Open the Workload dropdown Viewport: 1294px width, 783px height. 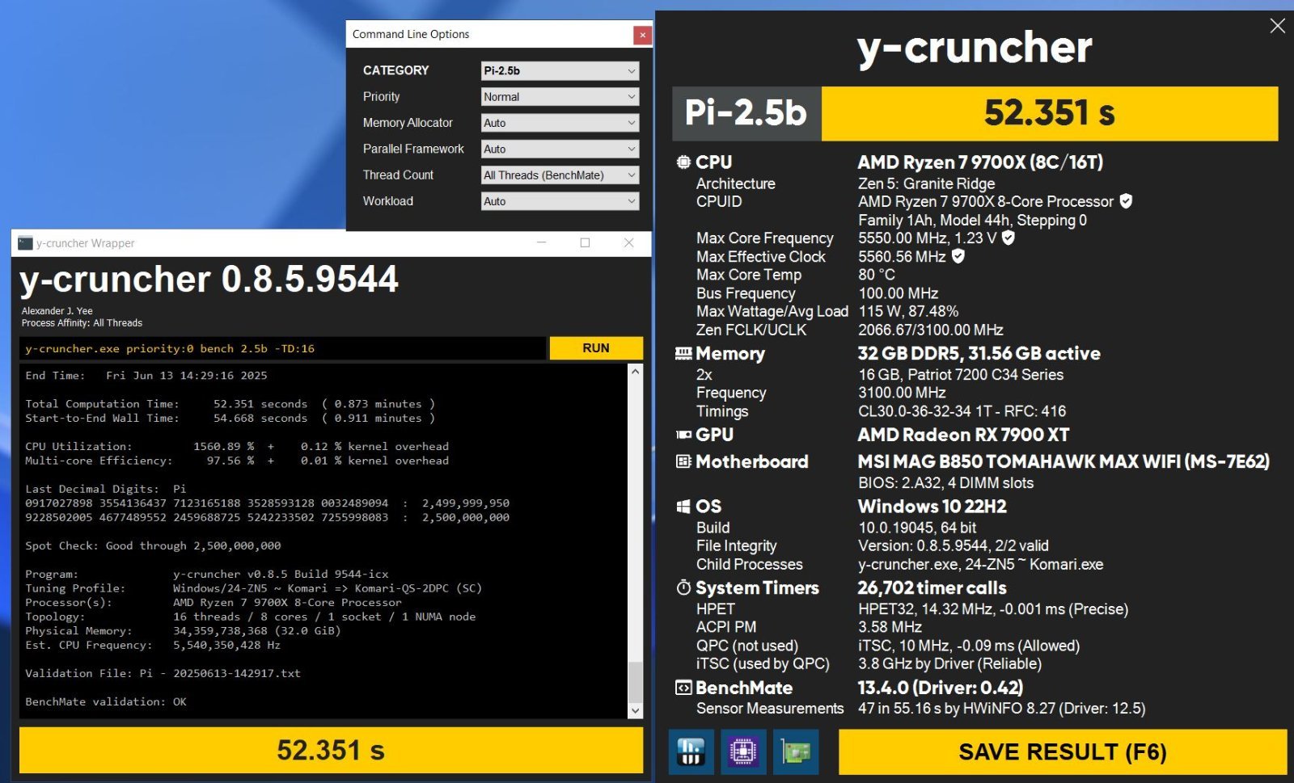coord(560,201)
